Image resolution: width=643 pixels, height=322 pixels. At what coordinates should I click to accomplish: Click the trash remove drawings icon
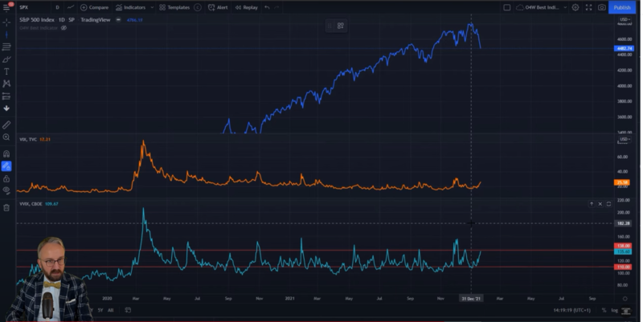[x=6, y=207]
